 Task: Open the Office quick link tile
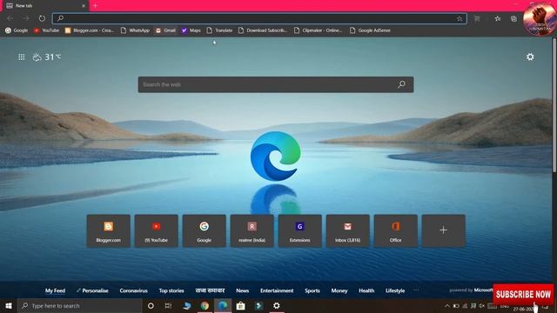[x=395, y=230]
